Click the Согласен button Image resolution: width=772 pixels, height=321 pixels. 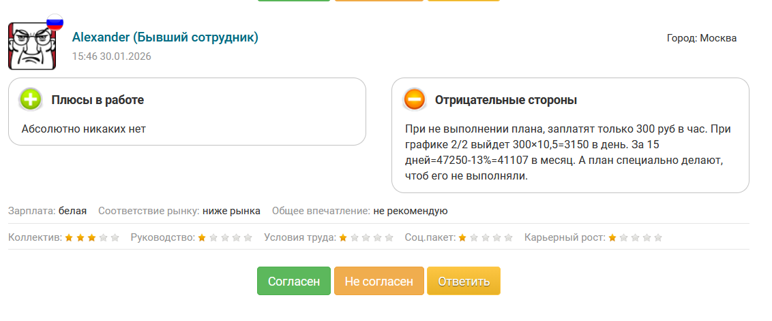coord(294,282)
